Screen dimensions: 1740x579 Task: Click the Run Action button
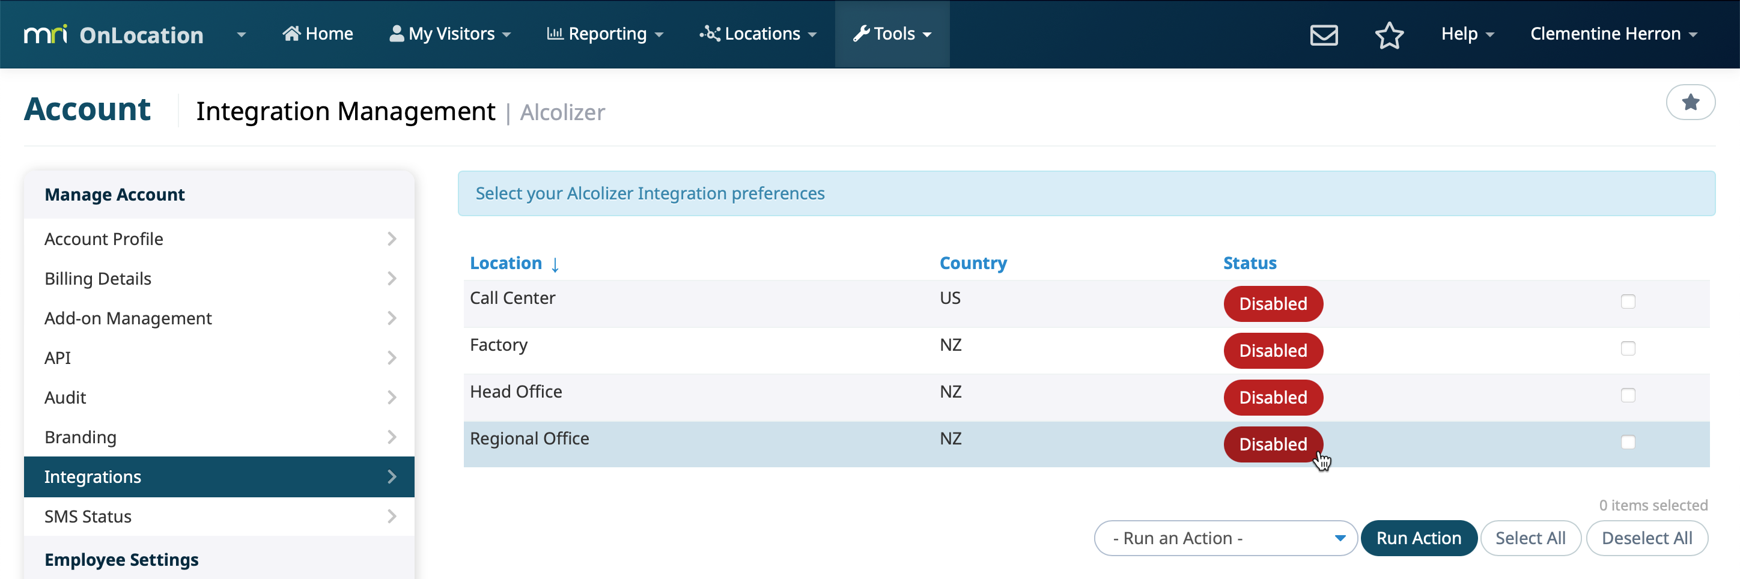[x=1419, y=538]
